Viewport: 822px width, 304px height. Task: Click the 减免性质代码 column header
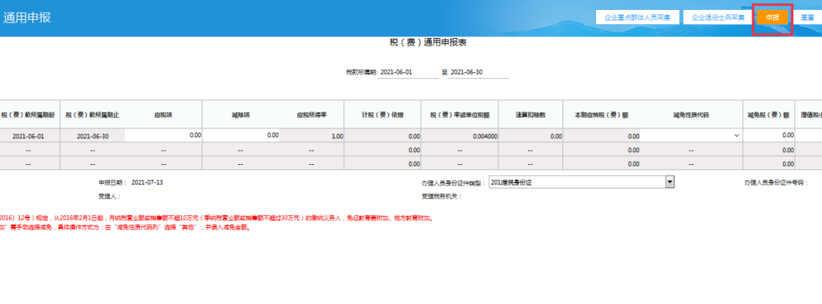coord(691,115)
